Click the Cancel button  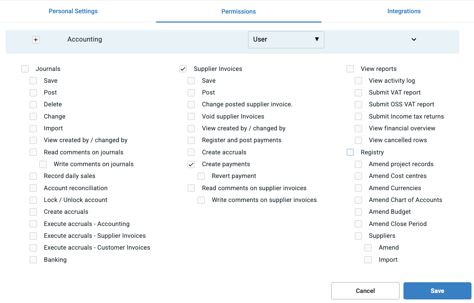coord(365,291)
